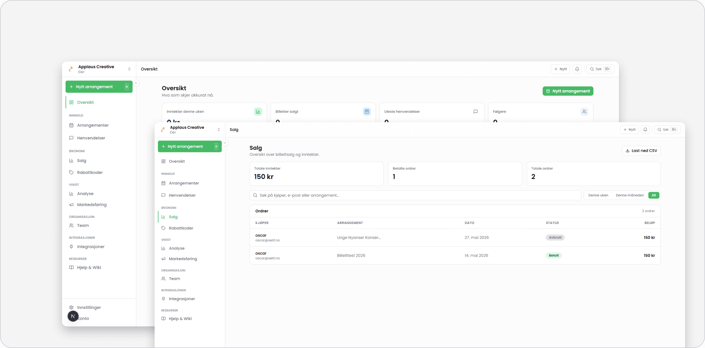Click the Oversikt grid icon in the Oversikt sidebar
Viewport: 705px width, 348px height.
pyautogui.click(x=71, y=102)
